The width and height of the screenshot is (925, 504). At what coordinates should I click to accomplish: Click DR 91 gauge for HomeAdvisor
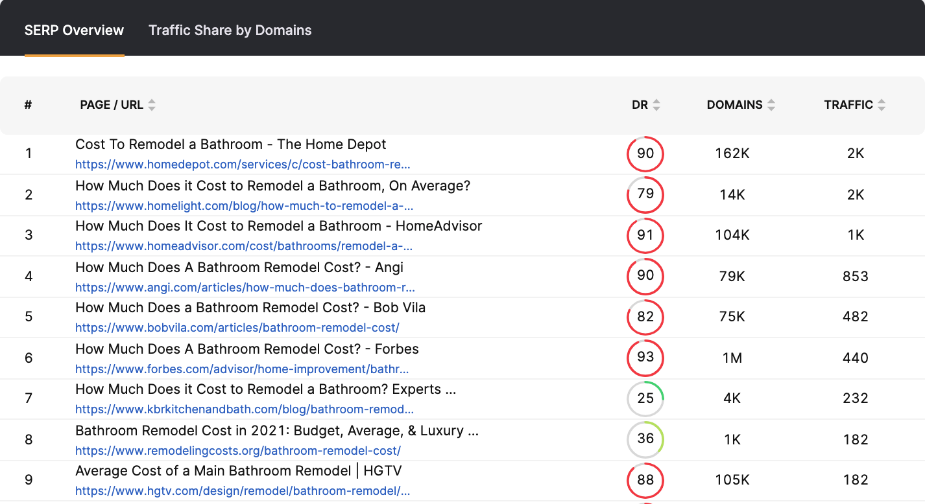pyautogui.click(x=645, y=236)
